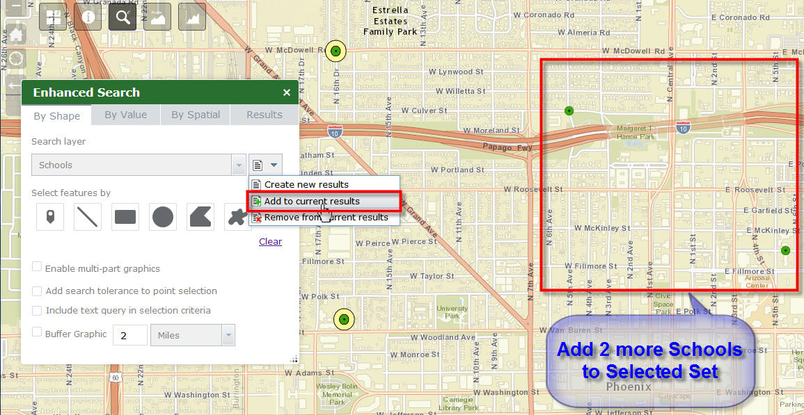Viewport: 804px width, 415px height.
Task: Click the buffer distance field showing 2
Action: point(129,335)
